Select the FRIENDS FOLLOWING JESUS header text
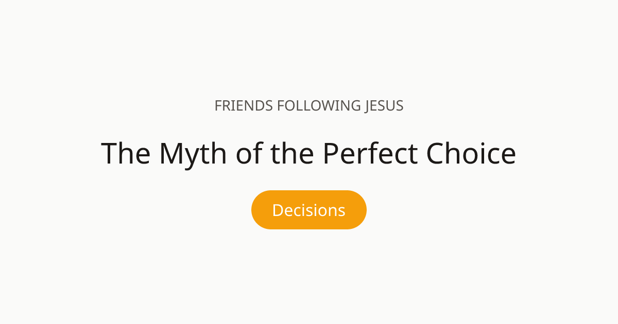Screen dimensions: 618x324 [x=308, y=106]
